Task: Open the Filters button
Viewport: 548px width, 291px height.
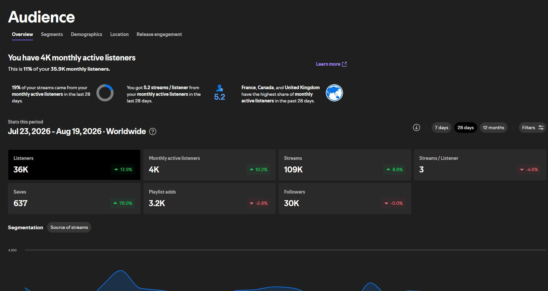Action: (x=532, y=127)
